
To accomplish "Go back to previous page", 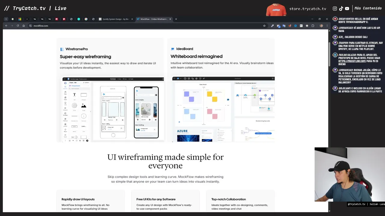I will 6,26.
